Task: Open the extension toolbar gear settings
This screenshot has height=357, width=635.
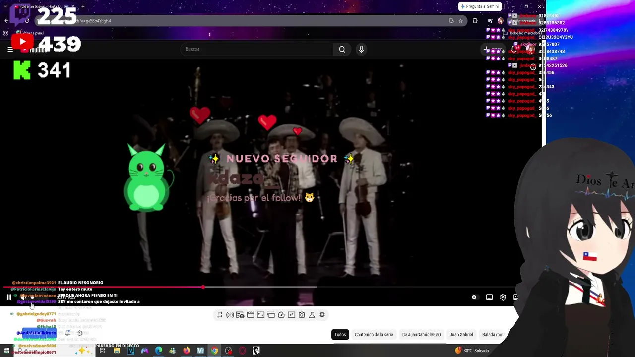Action: (x=322, y=315)
